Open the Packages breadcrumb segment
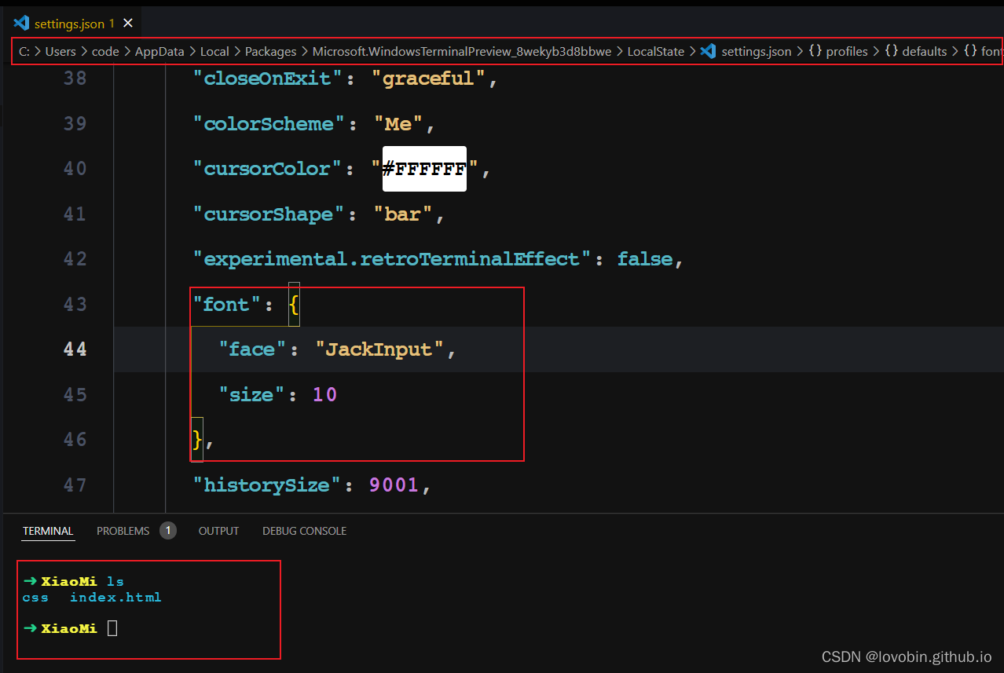The height and width of the screenshot is (673, 1004). [x=271, y=52]
